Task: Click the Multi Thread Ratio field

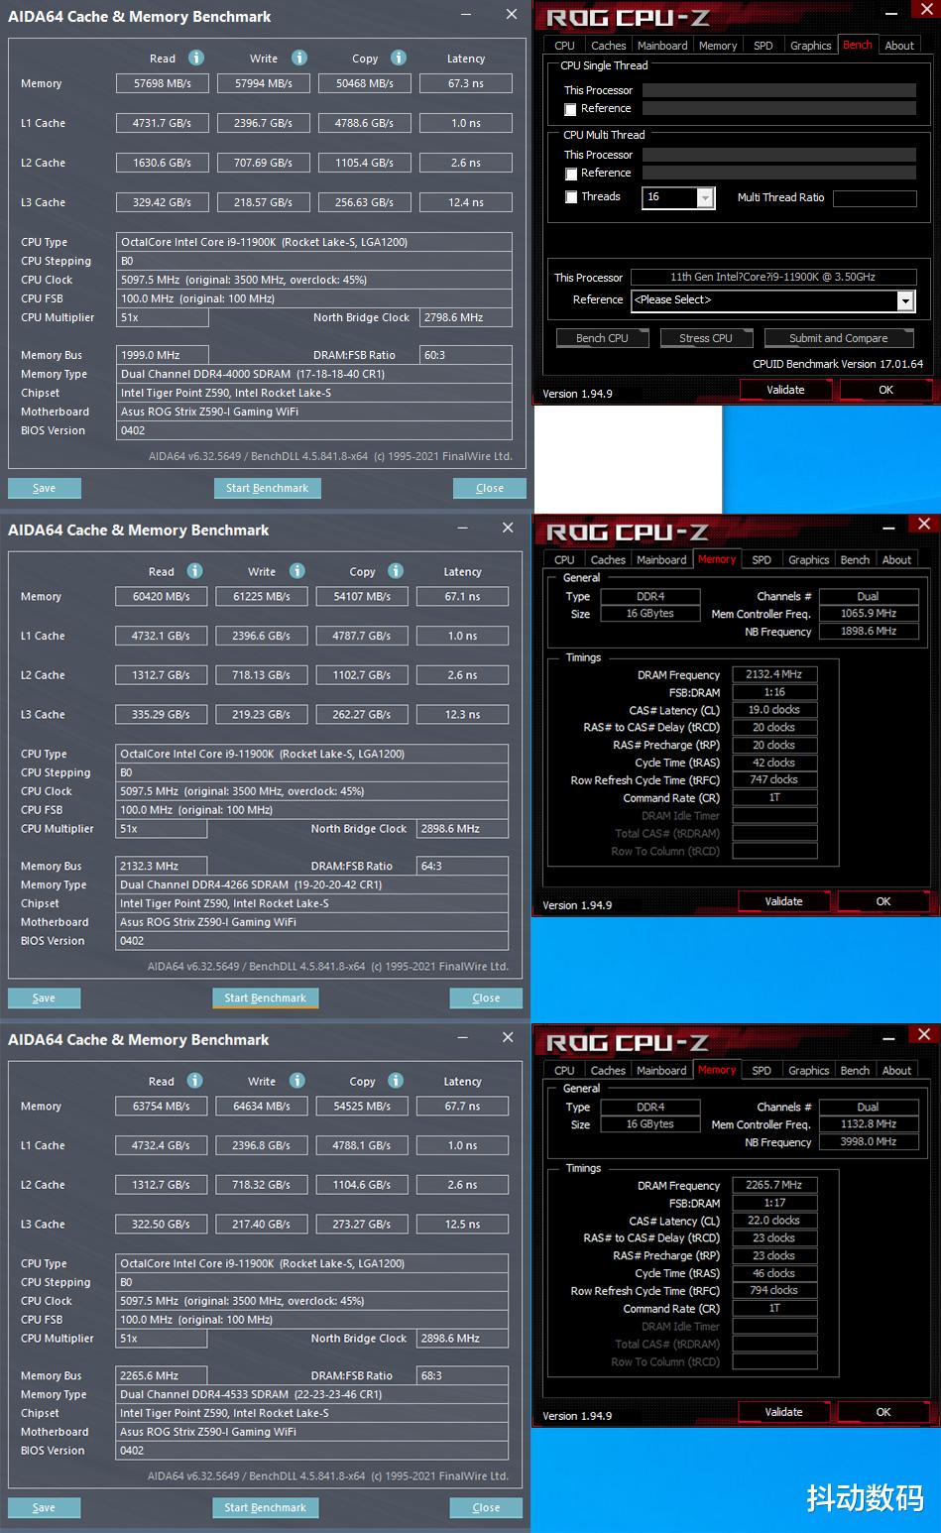Action: point(875,198)
